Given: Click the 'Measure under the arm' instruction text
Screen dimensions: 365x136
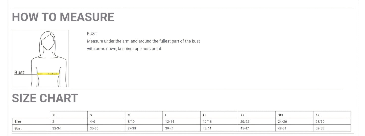Looking at the screenshot, I should pyautogui.click(x=143, y=41).
